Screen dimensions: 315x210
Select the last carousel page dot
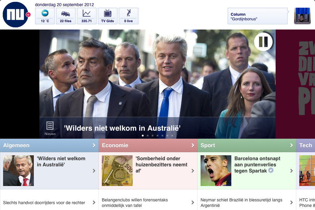click(172, 136)
